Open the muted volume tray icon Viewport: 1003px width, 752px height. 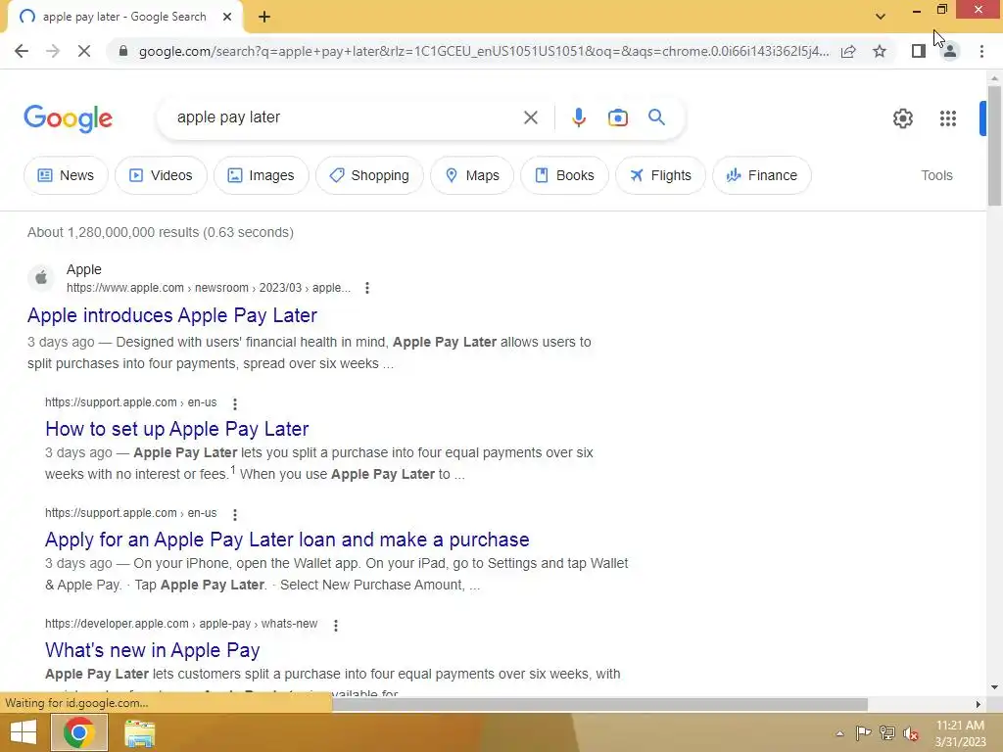pos(911,733)
